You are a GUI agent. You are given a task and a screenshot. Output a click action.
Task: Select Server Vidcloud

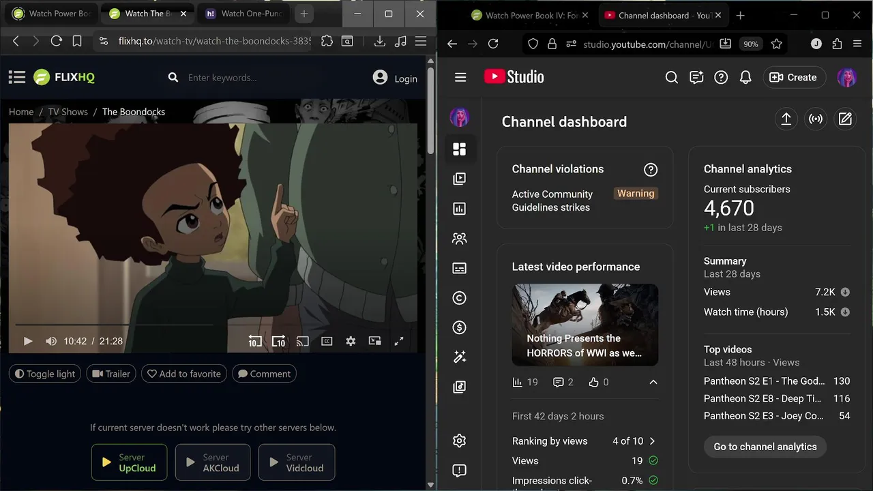297,462
